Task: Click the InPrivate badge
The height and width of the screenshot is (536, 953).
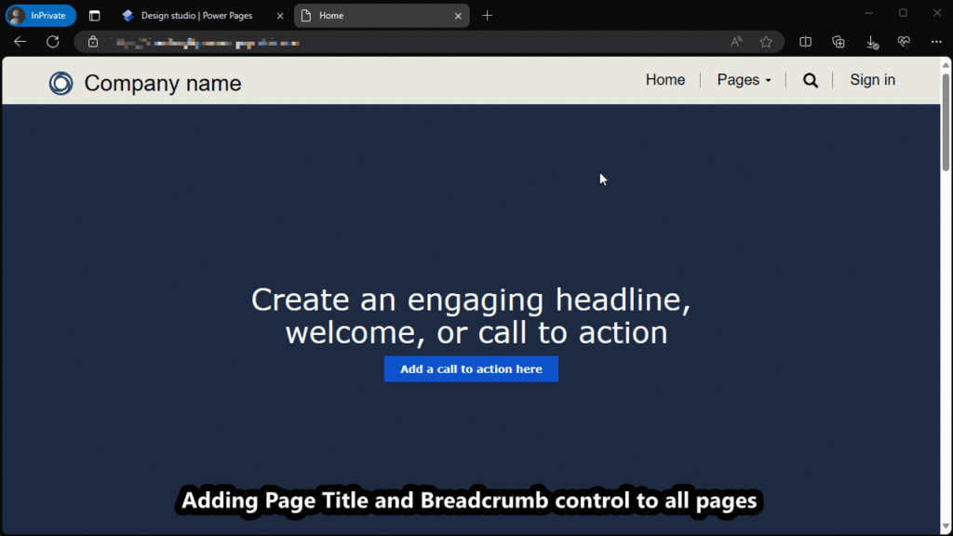Action: [40, 15]
